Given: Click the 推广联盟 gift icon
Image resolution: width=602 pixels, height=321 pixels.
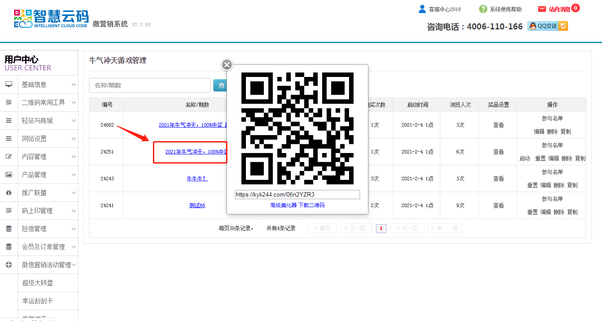Looking at the screenshot, I should click(x=9, y=193).
